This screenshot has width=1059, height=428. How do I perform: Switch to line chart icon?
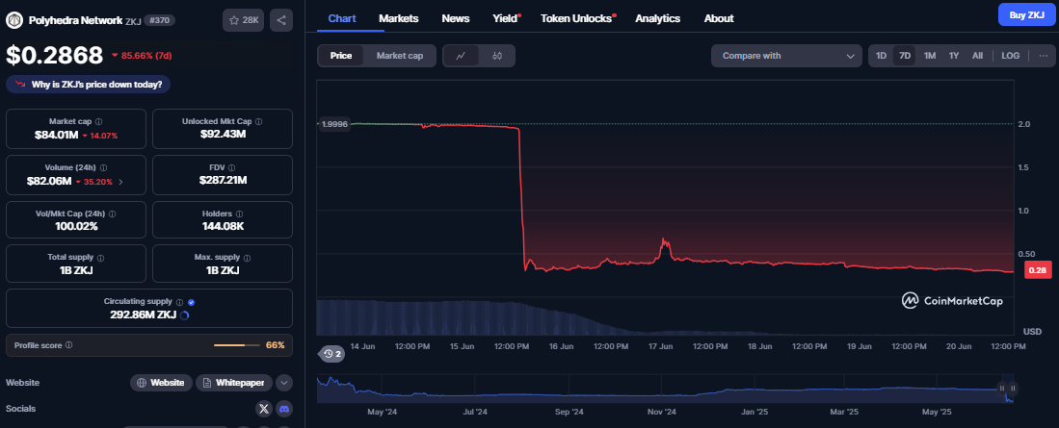(x=461, y=56)
